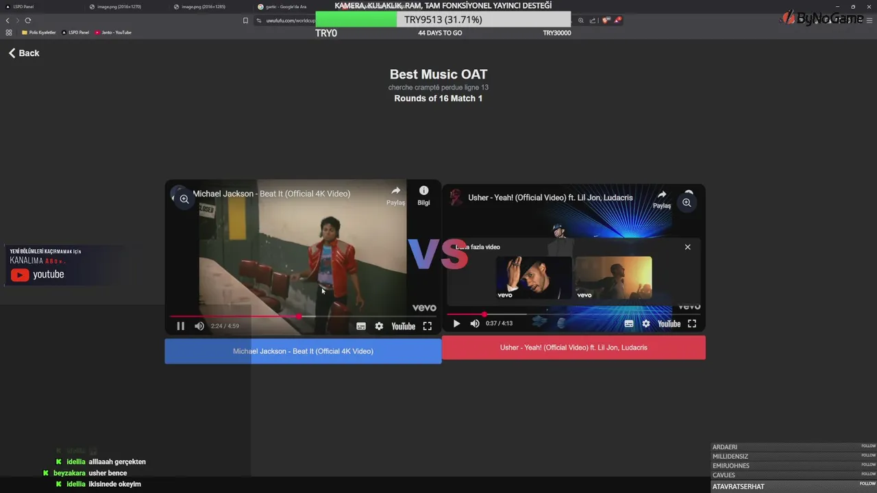
Task: Open Janto - YouTube bookmark
Action: click(113, 32)
